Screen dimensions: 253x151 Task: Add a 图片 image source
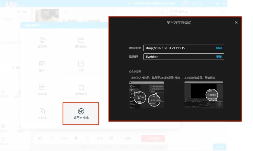click(42, 66)
